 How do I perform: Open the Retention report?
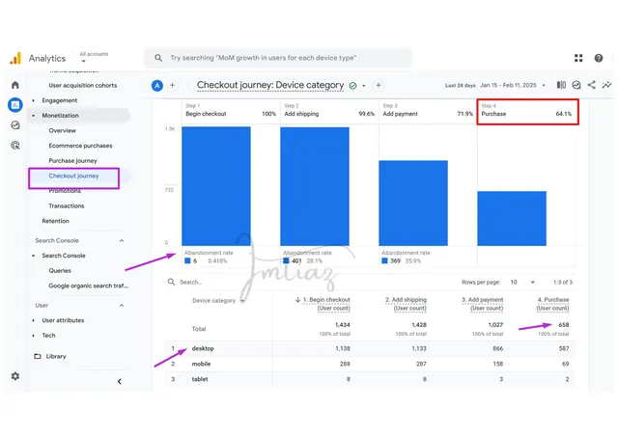pyautogui.click(x=56, y=221)
